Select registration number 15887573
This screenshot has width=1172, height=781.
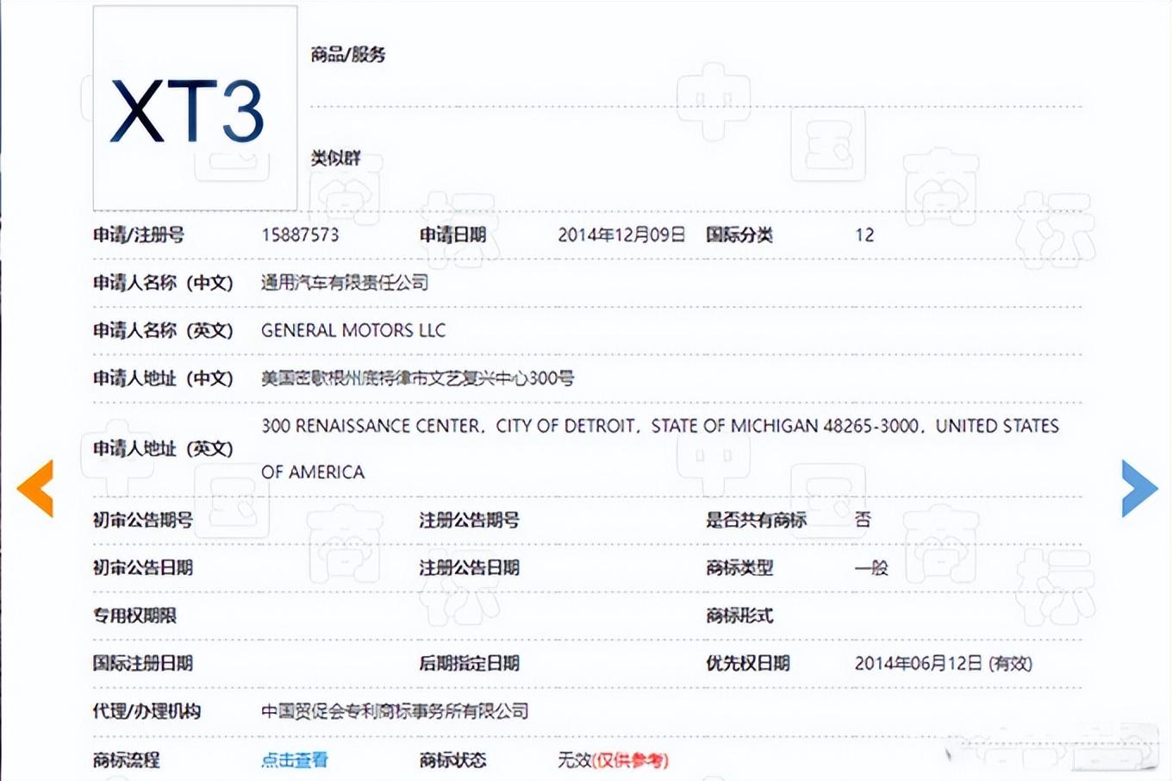pos(300,234)
